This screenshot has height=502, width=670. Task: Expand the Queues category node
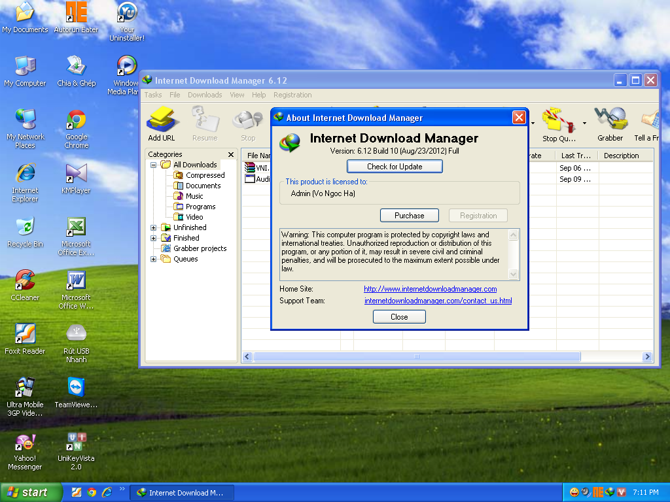pos(153,259)
